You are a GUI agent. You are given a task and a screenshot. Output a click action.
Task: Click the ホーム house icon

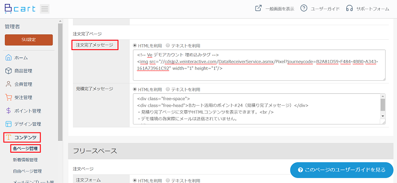[8, 58]
